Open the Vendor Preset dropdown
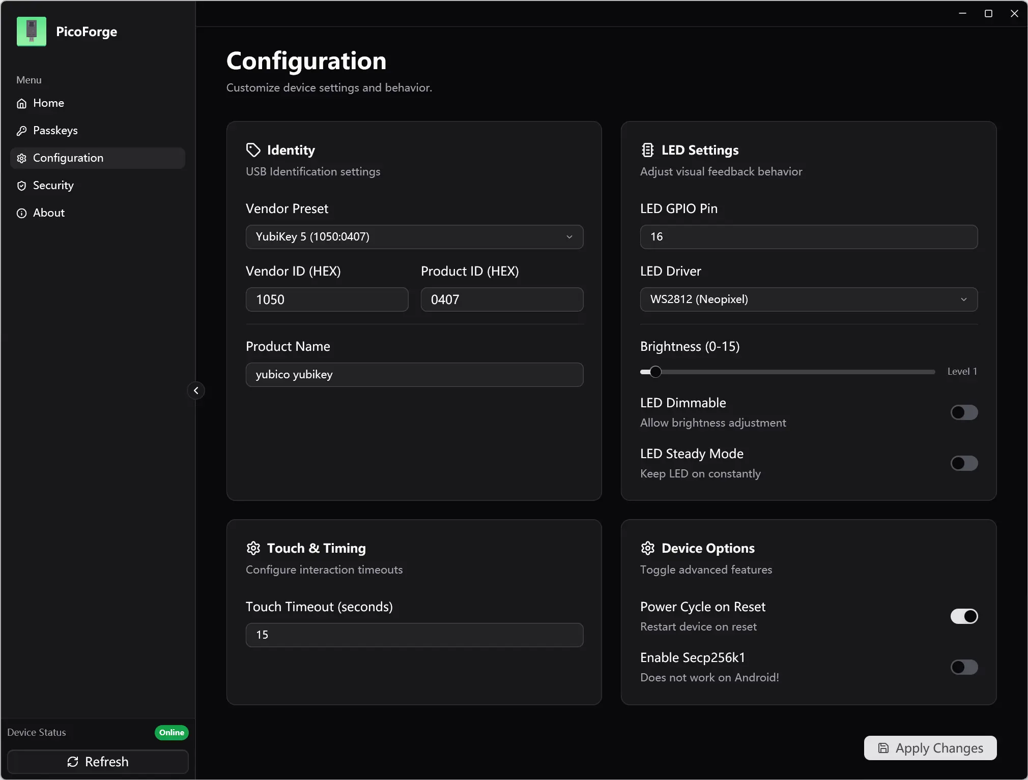This screenshot has height=780, width=1028. click(x=414, y=237)
